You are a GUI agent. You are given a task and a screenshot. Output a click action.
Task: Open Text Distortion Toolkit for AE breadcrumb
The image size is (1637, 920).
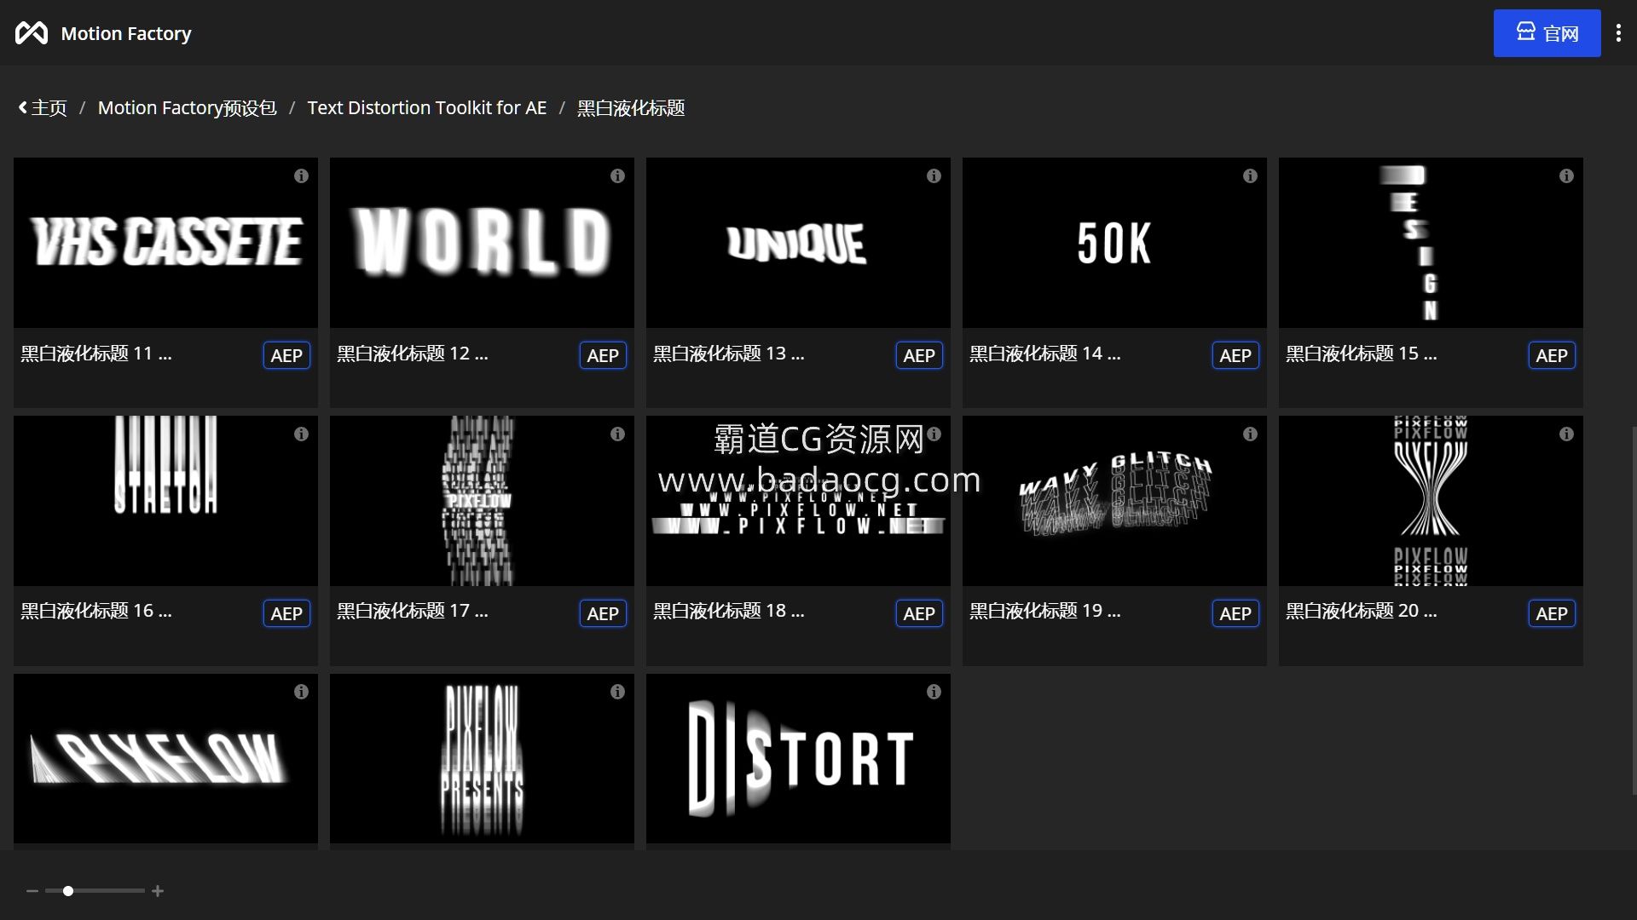426,108
